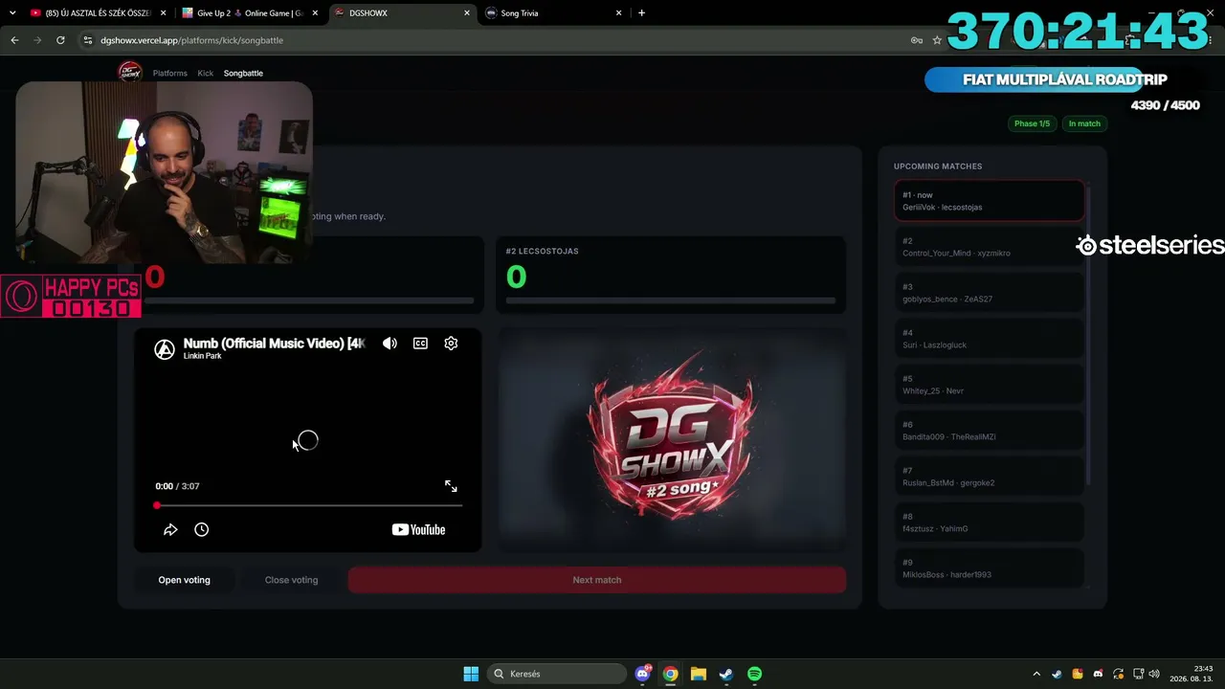
Task: Close the Give Up 2 tab
Action: [x=316, y=13]
